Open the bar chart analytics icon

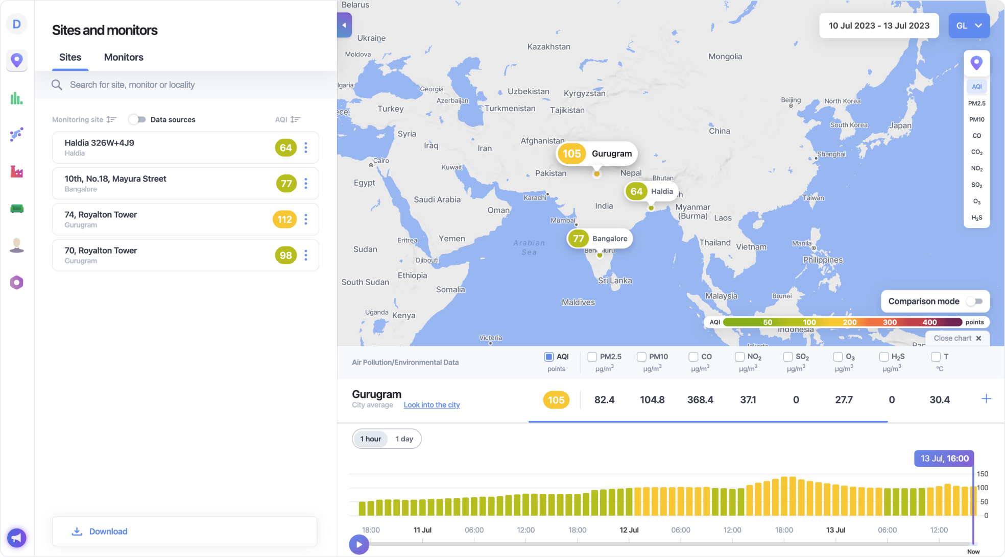pos(17,98)
